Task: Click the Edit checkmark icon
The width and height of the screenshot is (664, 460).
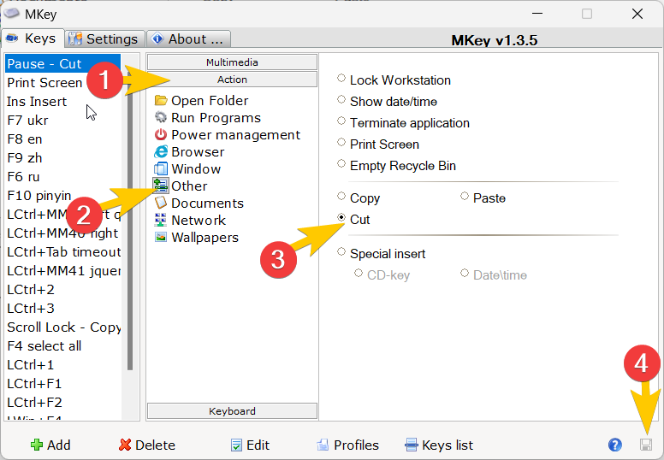Action: pos(236,445)
